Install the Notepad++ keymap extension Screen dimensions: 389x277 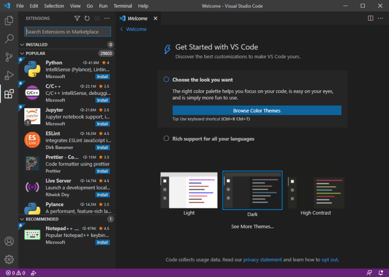[x=102, y=242]
